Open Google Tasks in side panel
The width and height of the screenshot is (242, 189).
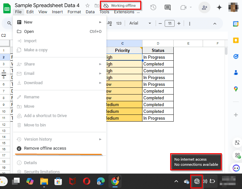(x=236, y=56)
